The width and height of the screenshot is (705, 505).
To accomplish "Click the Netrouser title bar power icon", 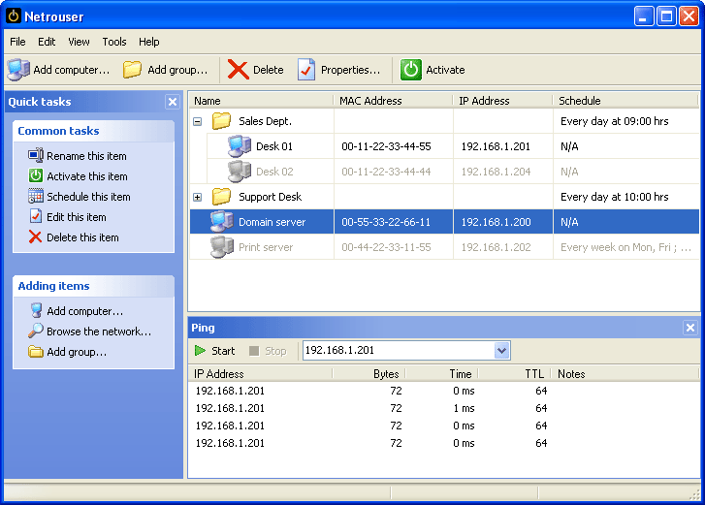I will point(14,16).
